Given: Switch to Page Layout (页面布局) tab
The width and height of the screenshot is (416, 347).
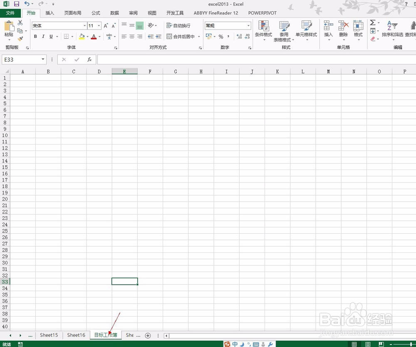Looking at the screenshot, I should pos(73,13).
